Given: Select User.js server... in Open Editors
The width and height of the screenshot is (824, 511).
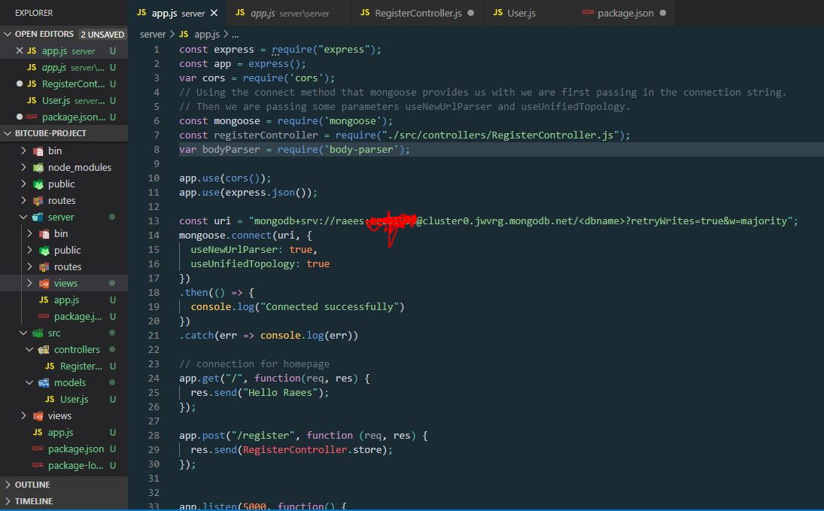Looking at the screenshot, I should coord(63,100).
